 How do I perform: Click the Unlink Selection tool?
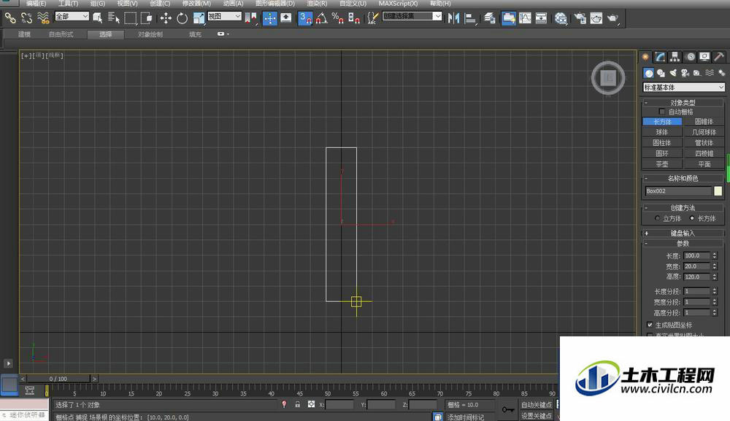pos(26,18)
